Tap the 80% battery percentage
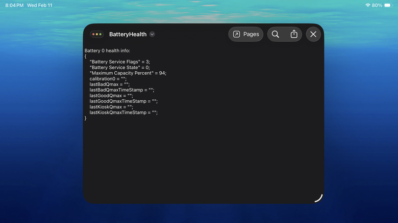Screen dimensions: 398x223 click(377, 5)
